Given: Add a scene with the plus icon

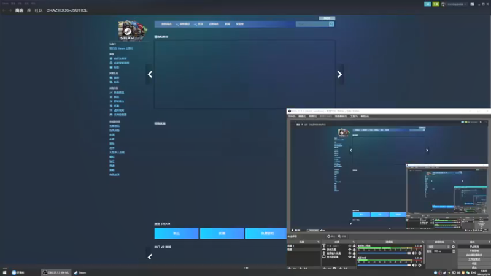Looking at the screenshot, I should (289, 268).
